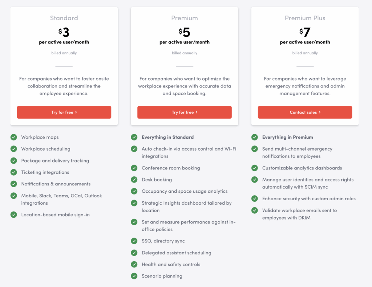Click the check icon beside Scenario planning

pyautogui.click(x=134, y=276)
